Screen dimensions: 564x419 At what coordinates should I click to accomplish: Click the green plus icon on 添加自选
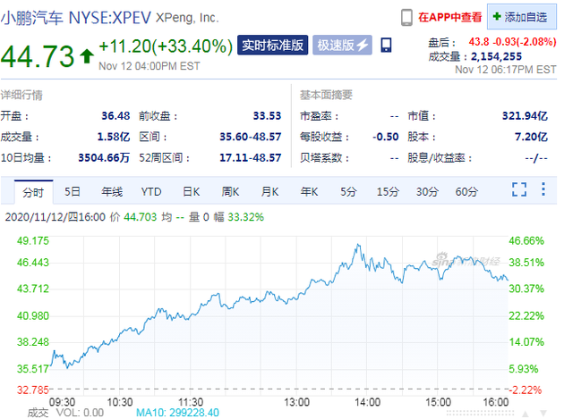pyautogui.click(x=497, y=16)
